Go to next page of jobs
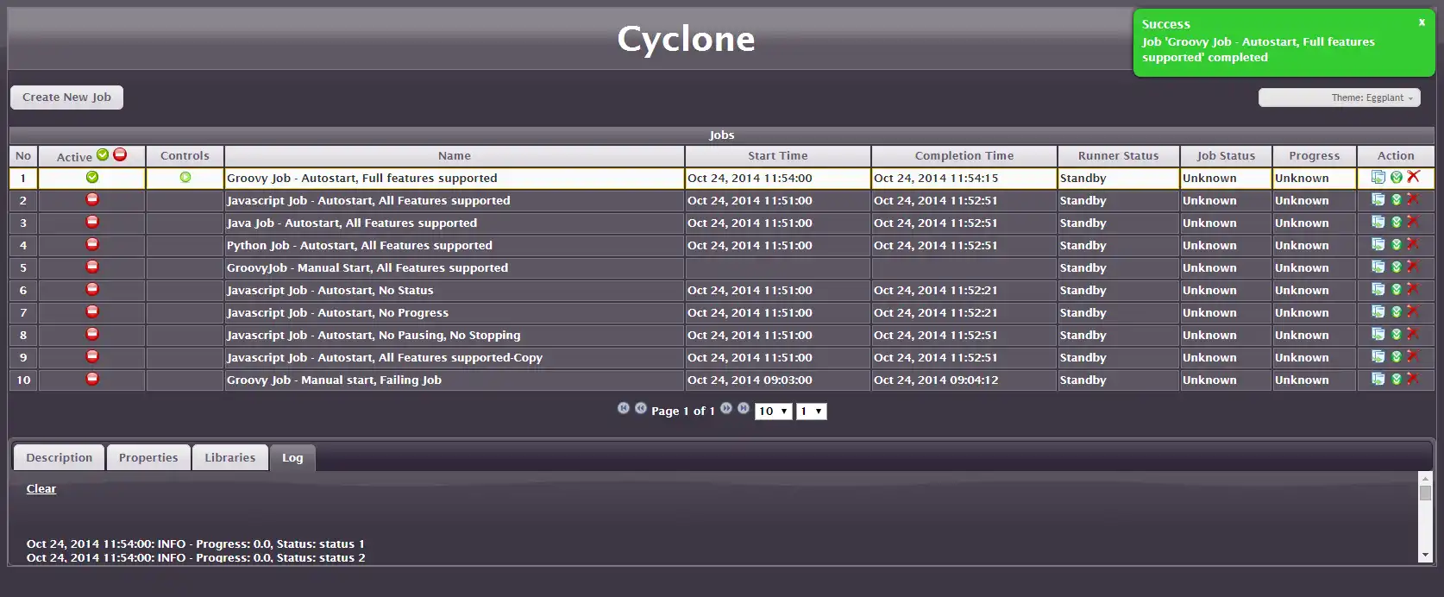The width and height of the screenshot is (1444, 597). coord(726,408)
